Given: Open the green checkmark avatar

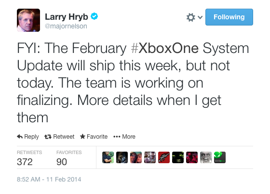Looking at the screenshot, I should point(220,157).
